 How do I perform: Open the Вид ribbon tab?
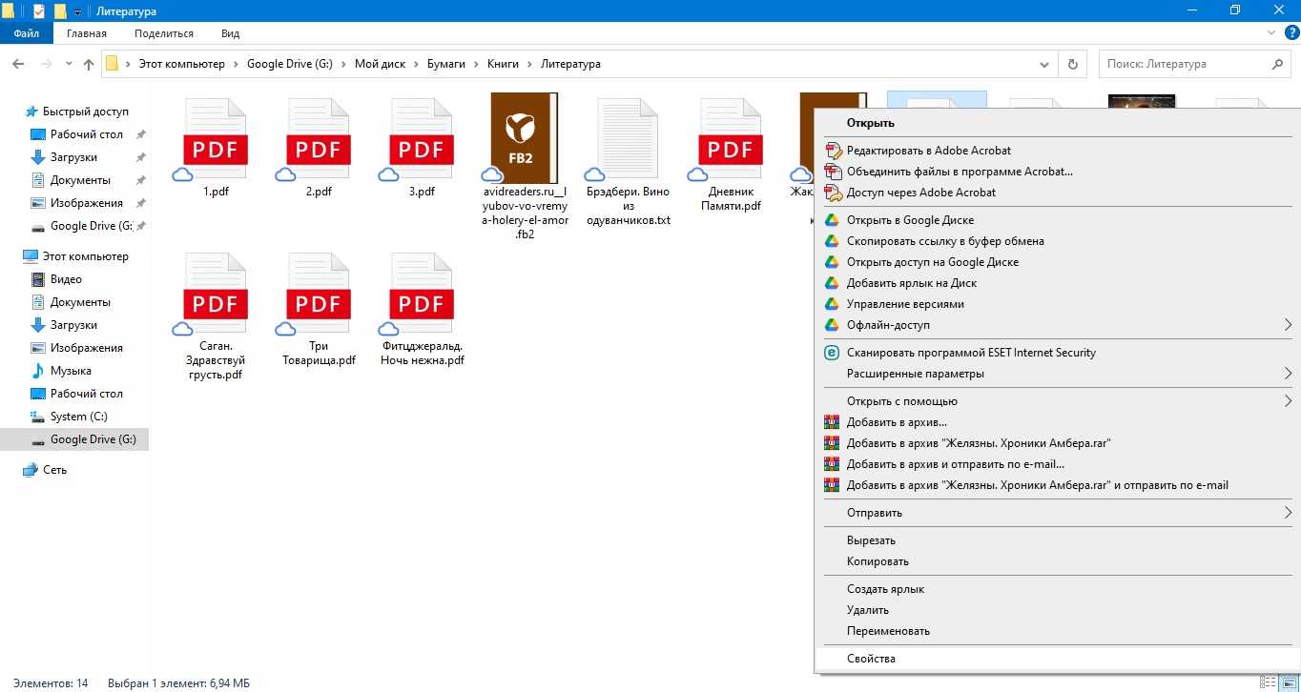(x=230, y=33)
